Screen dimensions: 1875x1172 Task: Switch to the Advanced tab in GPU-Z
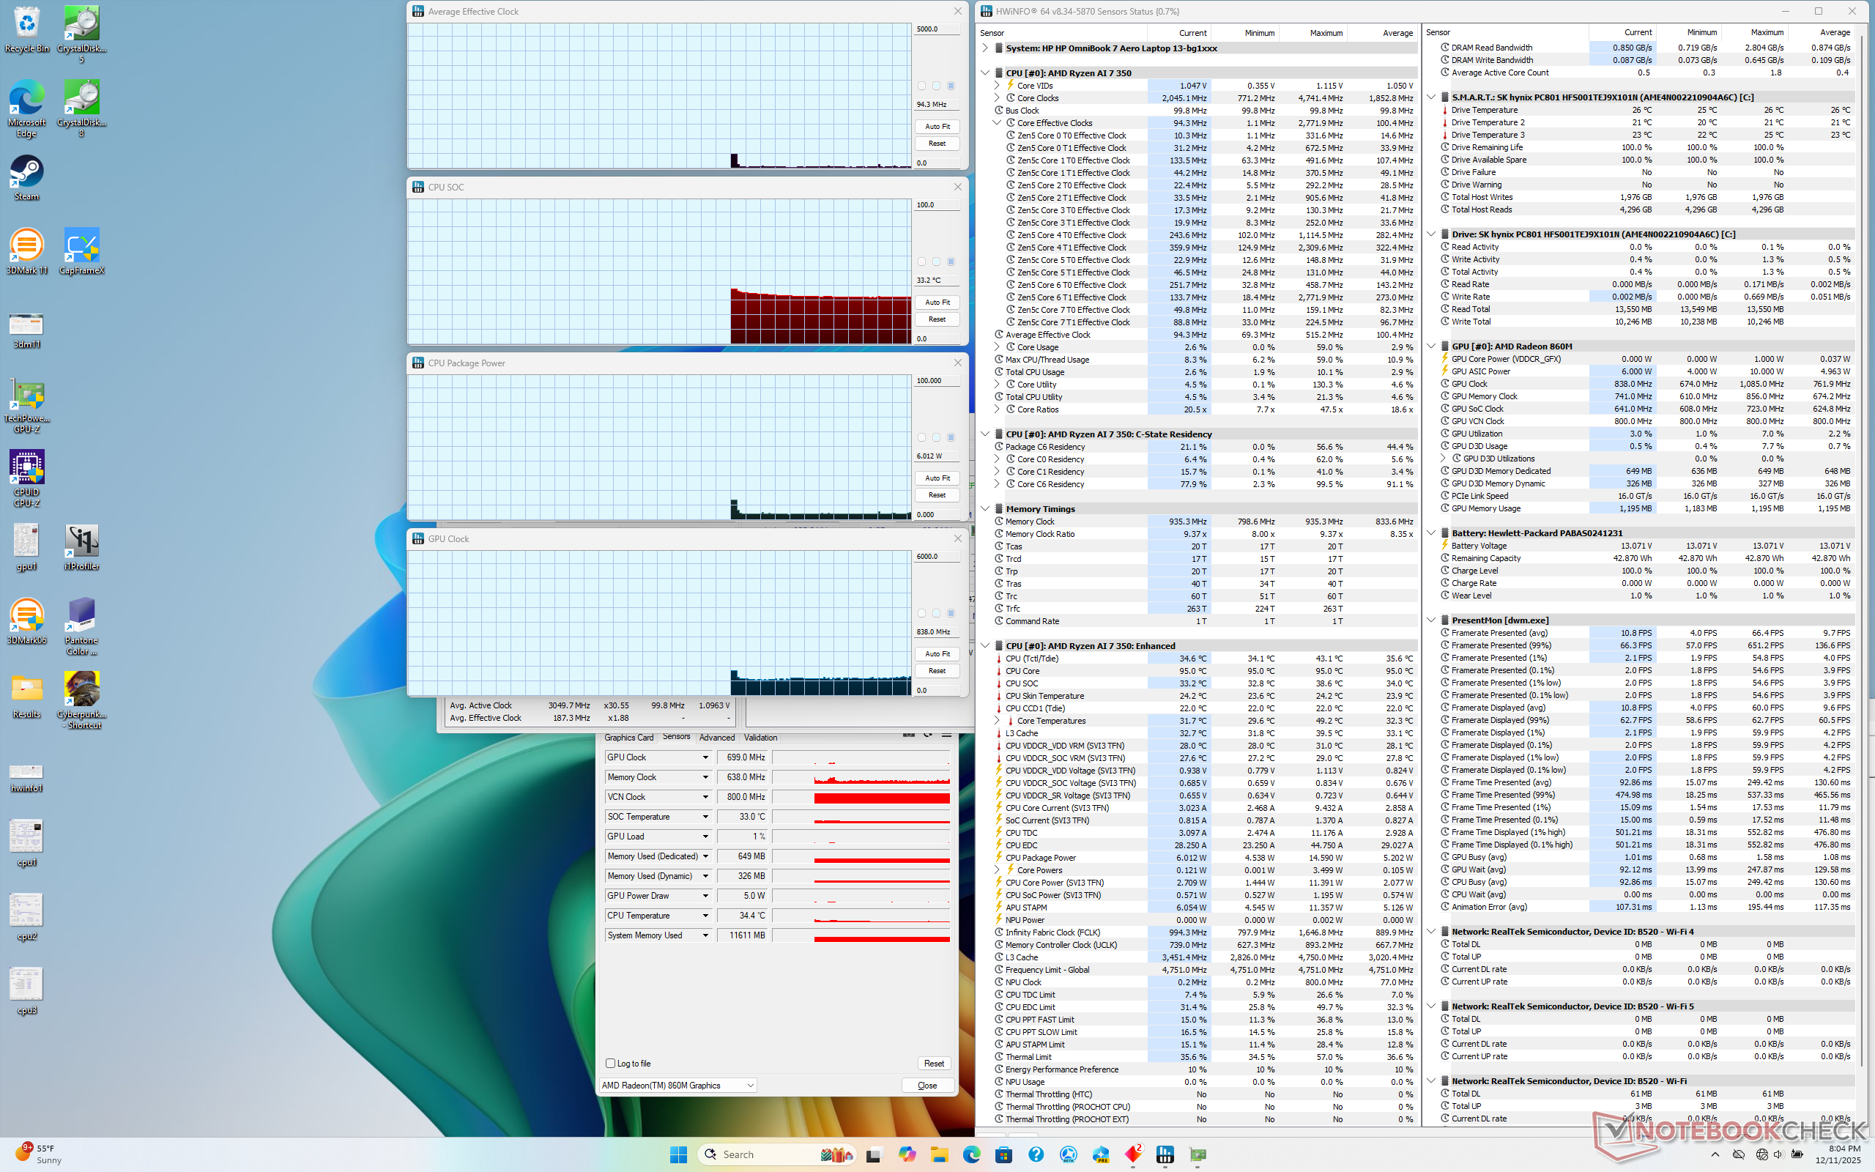pyautogui.click(x=717, y=737)
